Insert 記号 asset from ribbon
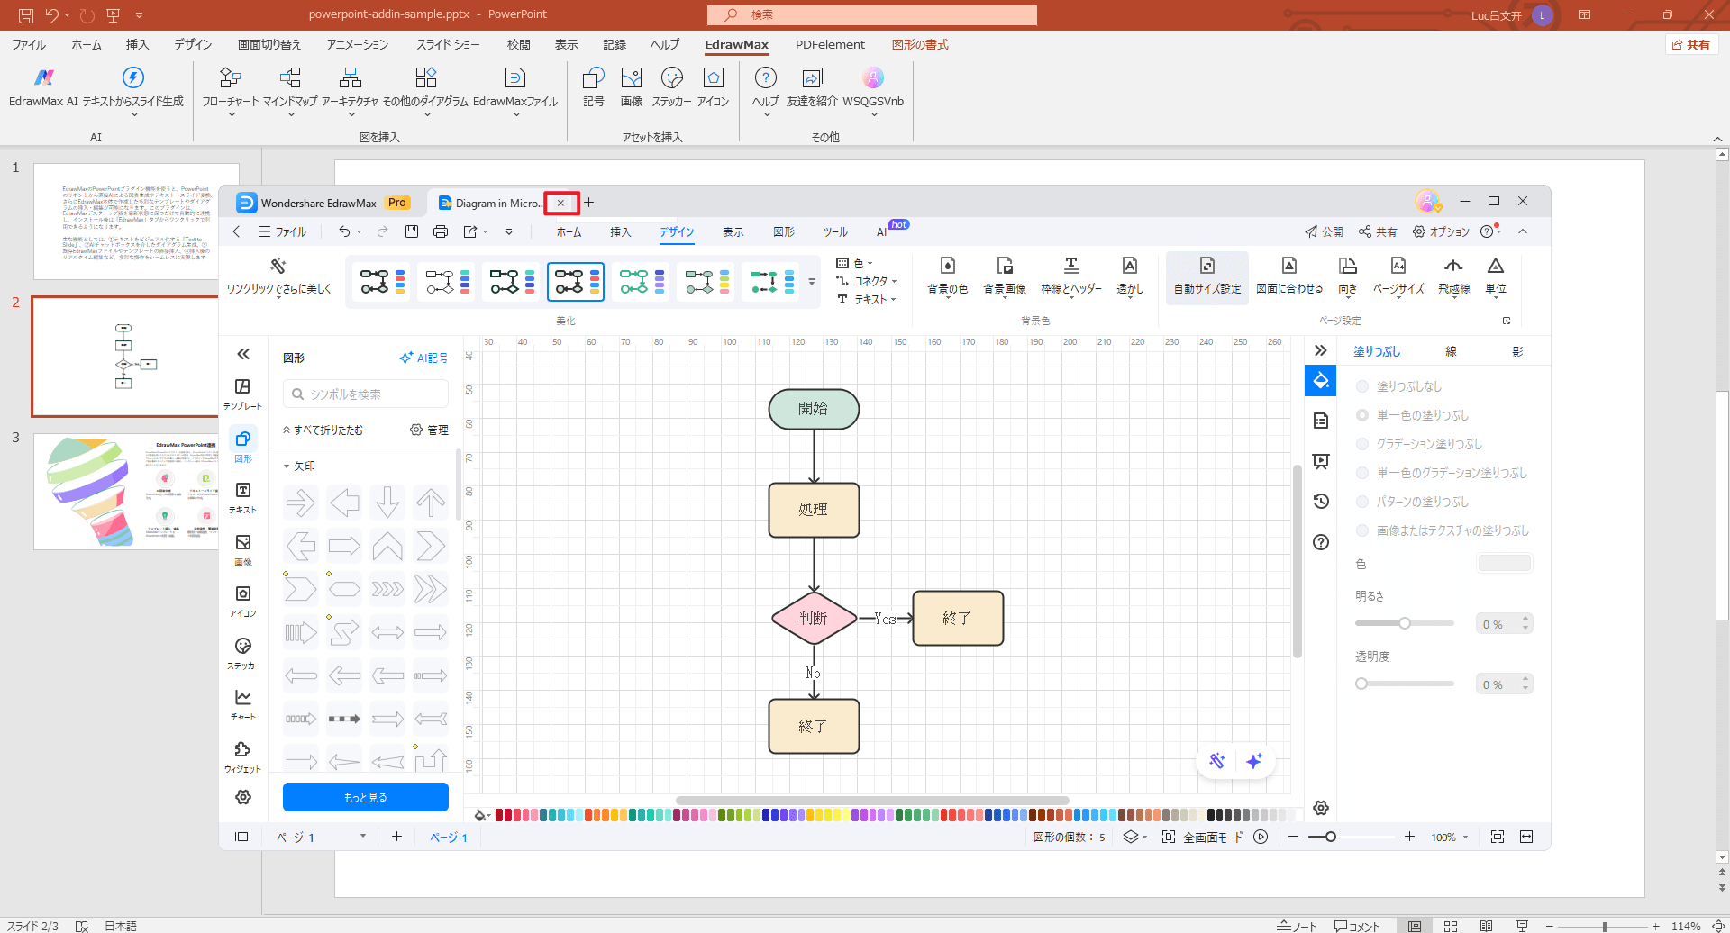This screenshot has height=933, width=1730. click(594, 87)
